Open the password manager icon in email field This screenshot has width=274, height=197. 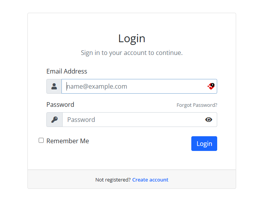[211, 86]
